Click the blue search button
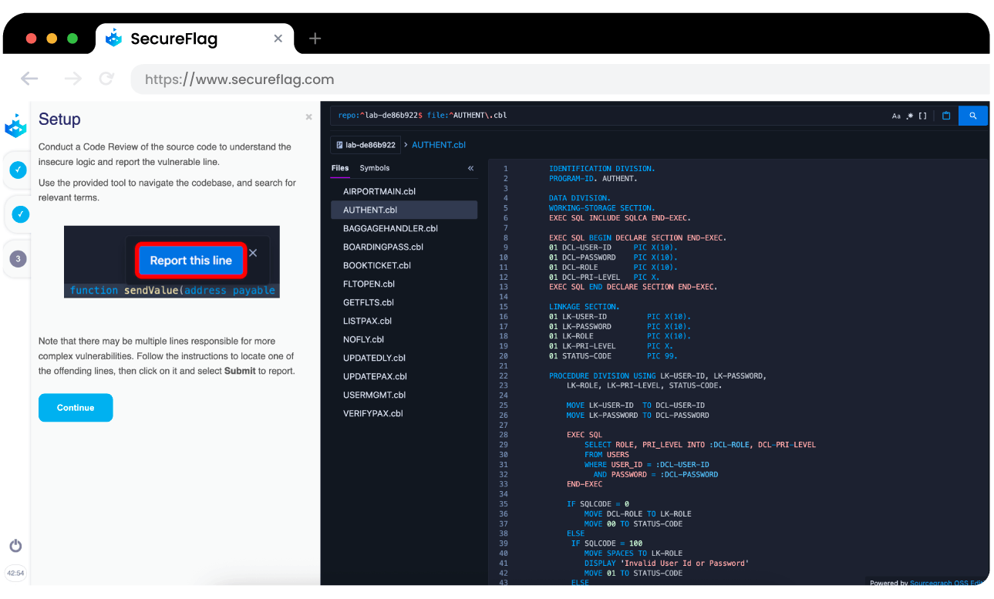This screenshot has height=599, width=994. point(972,115)
